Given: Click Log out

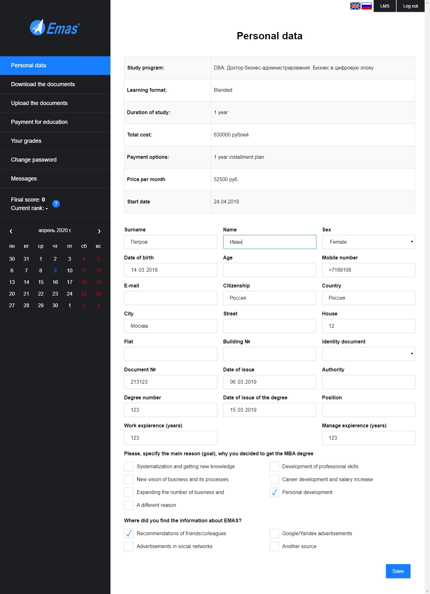Looking at the screenshot, I should [x=410, y=6].
